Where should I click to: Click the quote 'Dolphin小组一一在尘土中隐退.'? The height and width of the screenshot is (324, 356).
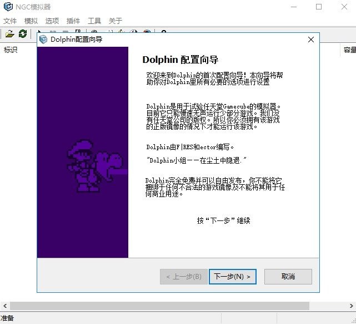[196, 160]
